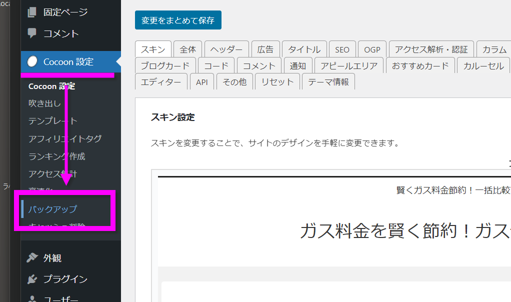Click the ユーザー person icon
Image resolution: width=511 pixels, height=302 pixels.
click(32, 298)
